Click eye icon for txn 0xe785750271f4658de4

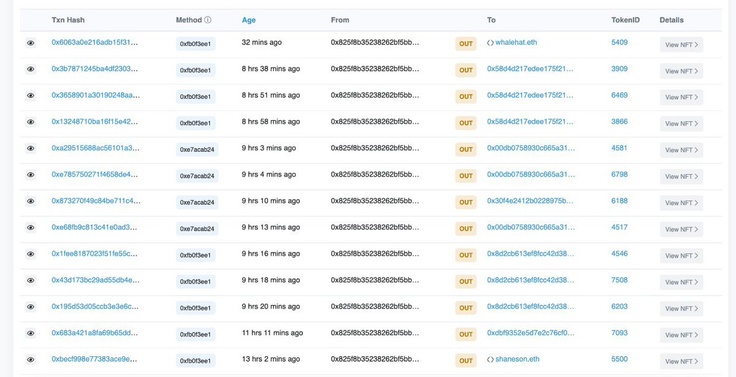point(31,175)
